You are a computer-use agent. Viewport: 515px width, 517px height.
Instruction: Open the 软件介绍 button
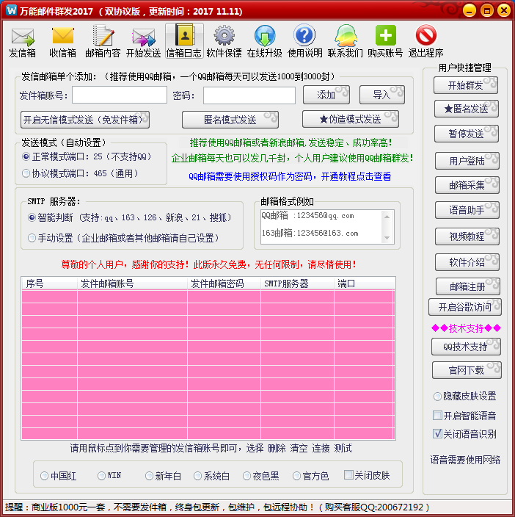pos(467,262)
